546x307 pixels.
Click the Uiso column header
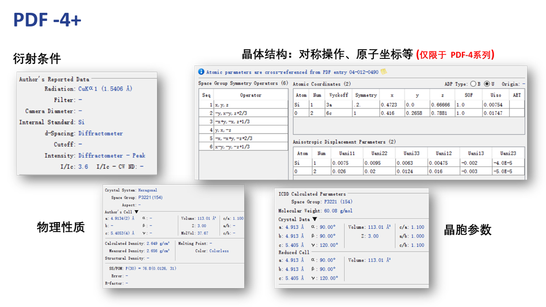(496, 95)
